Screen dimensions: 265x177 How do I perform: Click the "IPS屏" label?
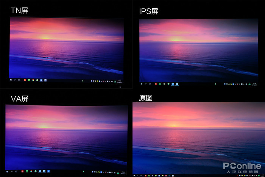coord(148,11)
